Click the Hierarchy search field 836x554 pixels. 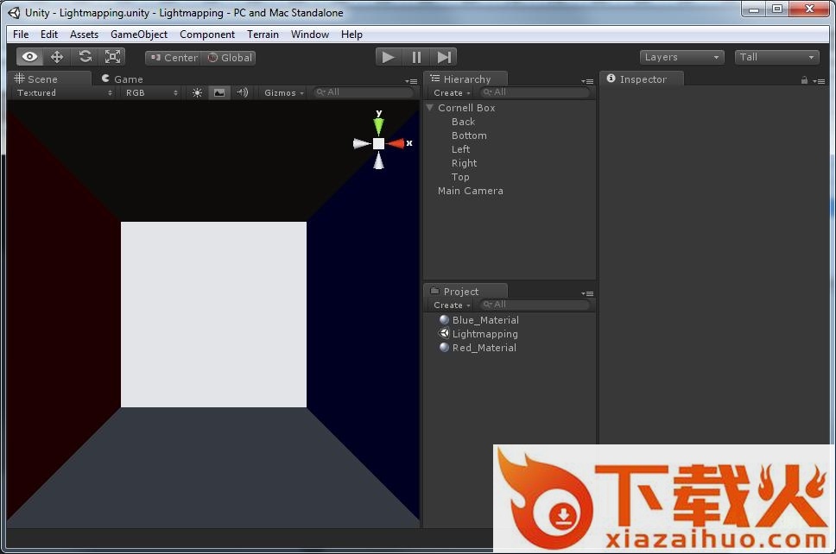(535, 92)
